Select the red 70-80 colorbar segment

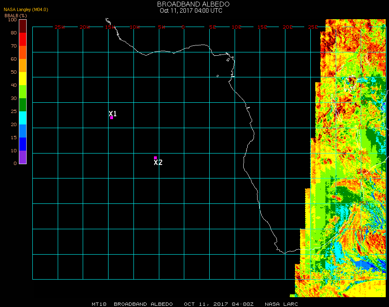coord(23,39)
